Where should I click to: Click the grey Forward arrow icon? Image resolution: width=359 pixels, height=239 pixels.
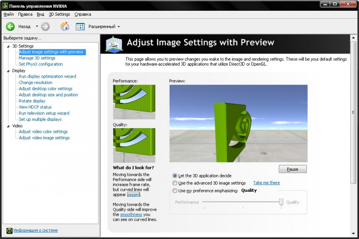[x=45, y=27]
